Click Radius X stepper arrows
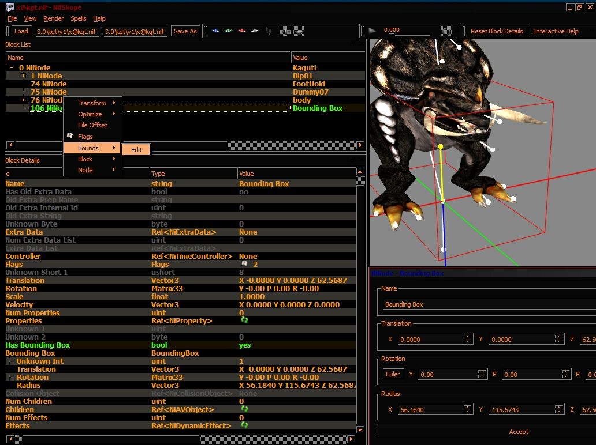This screenshot has width=596, height=445. tap(468, 409)
